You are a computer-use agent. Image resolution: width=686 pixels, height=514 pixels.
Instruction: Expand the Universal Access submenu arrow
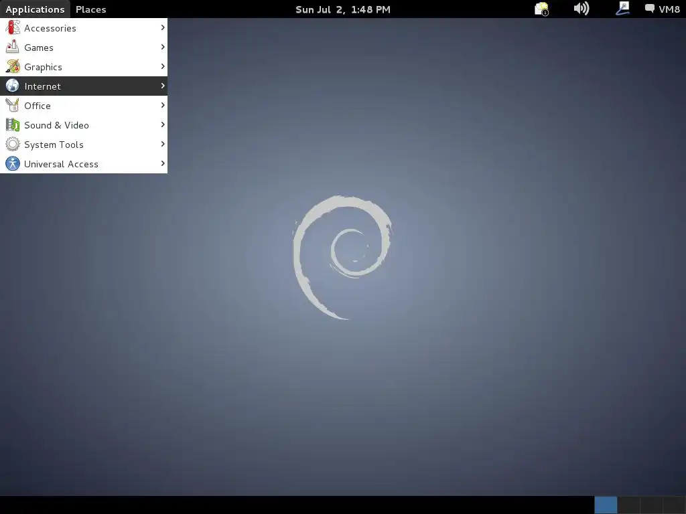[163, 163]
